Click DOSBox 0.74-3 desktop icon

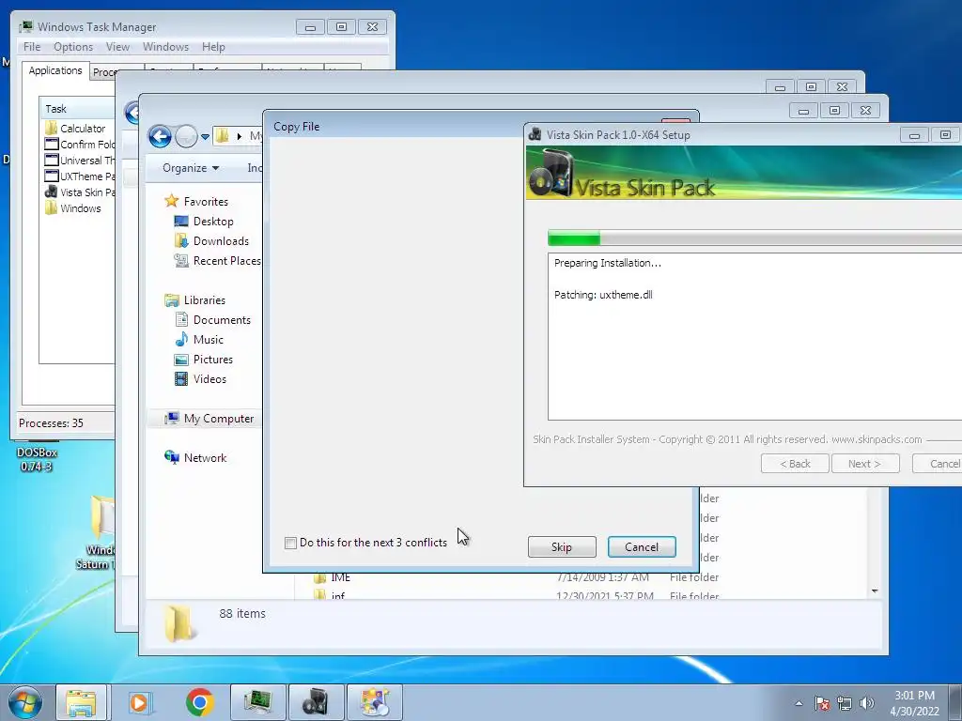(x=37, y=456)
